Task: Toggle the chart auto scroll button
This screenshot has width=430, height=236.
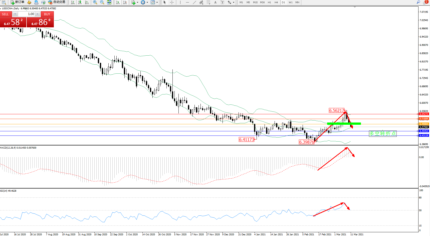Action: tap(118, 2)
